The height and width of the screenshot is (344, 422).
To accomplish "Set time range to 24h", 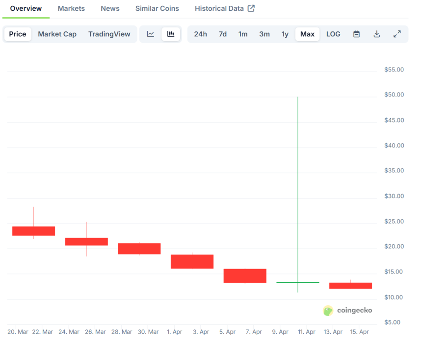I will pos(201,34).
